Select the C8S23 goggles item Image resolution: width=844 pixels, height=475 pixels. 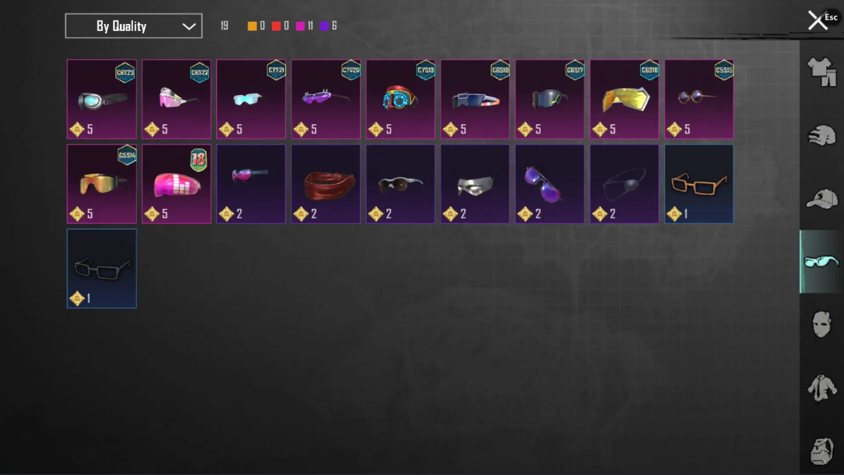pyautogui.click(x=102, y=99)
